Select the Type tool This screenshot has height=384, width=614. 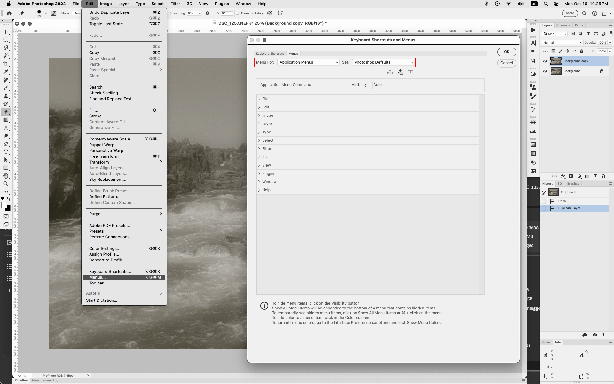[x=6, y=152]
